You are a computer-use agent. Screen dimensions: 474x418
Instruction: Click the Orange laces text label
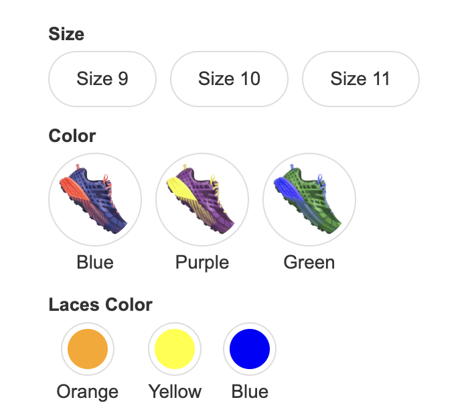pos(88,392)
